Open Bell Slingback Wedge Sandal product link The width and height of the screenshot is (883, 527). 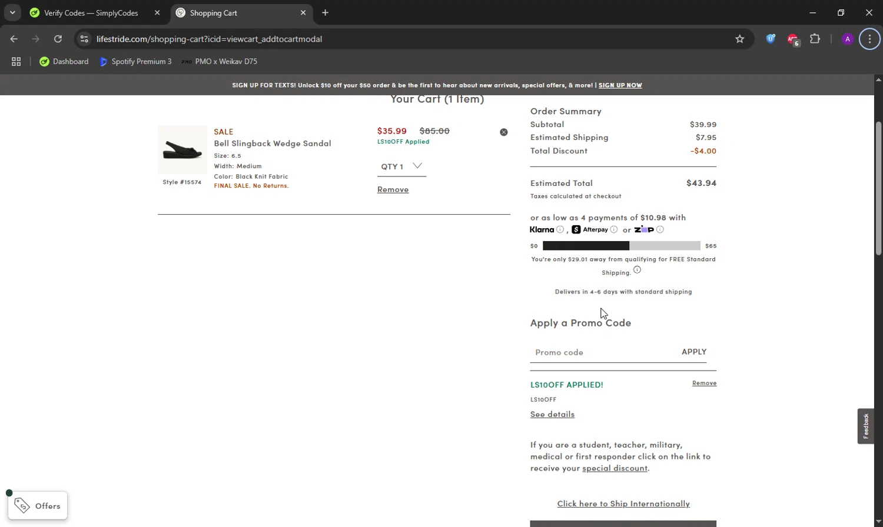click(x=273, y=143)
